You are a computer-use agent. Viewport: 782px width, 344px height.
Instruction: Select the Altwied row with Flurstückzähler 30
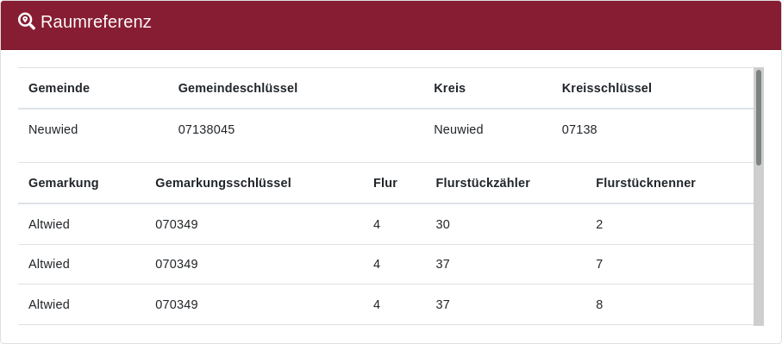(x=385, y=224)
